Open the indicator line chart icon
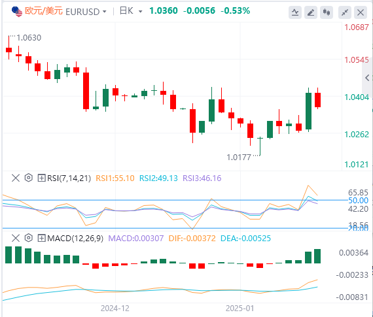 (295, 12)
